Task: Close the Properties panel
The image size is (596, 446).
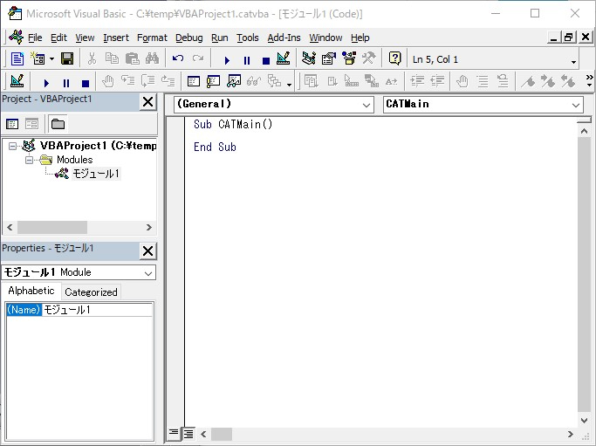Action: (x=147, y=251)
